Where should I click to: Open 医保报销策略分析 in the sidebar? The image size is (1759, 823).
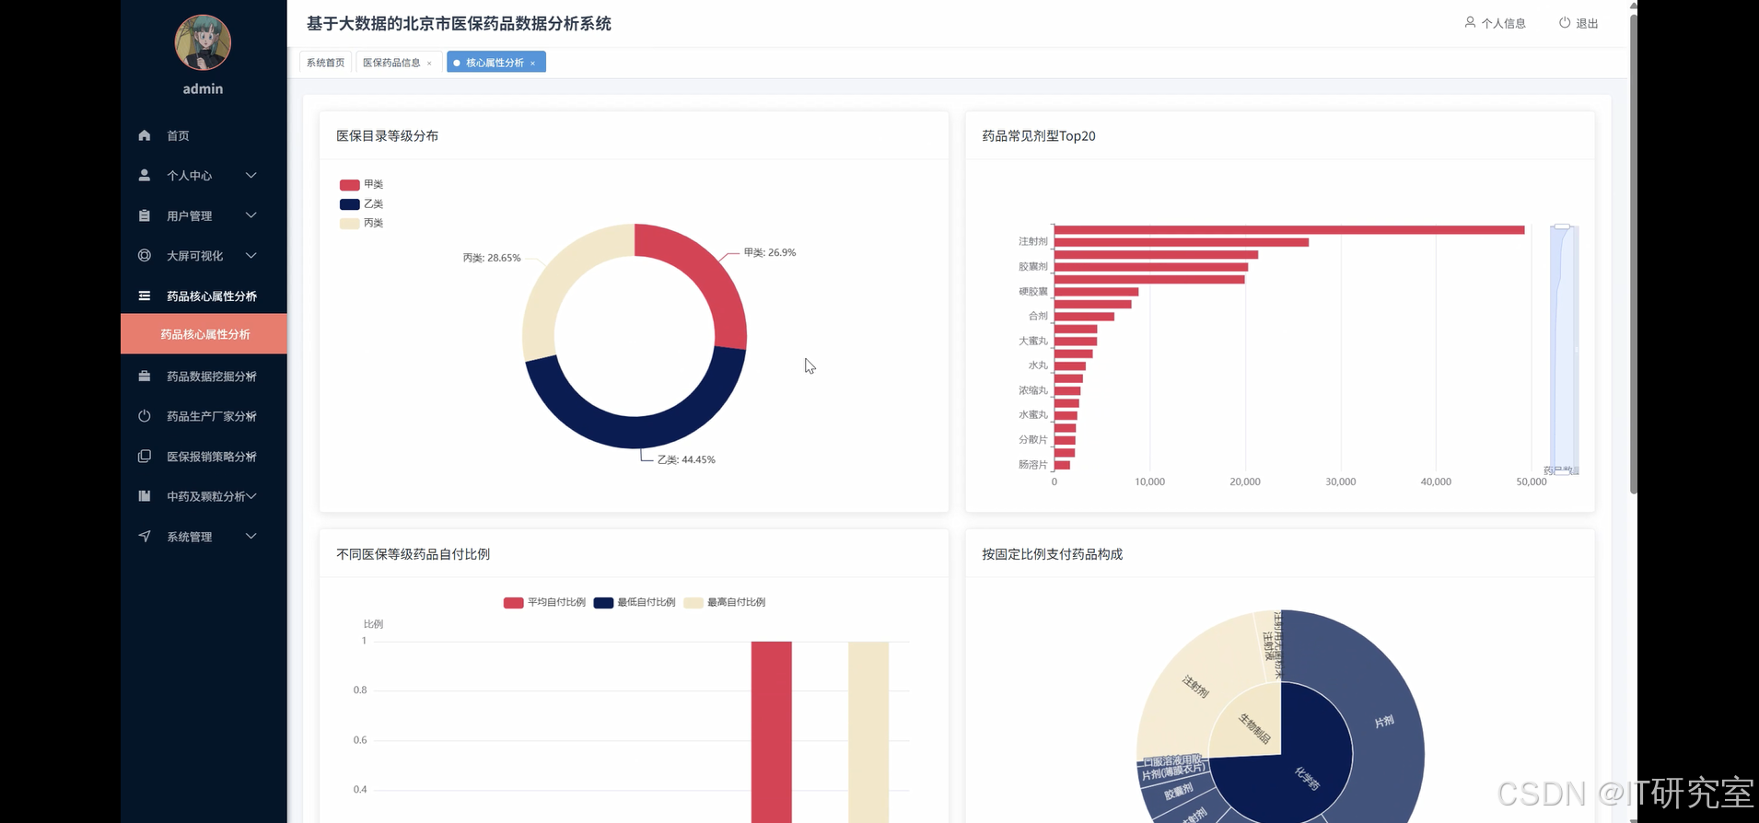(x=204, y=456)
